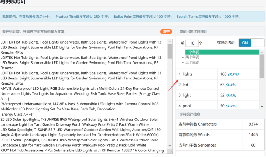Screen dimensions: 266x157
Task: Click the orange 清空 clear button
Action: [x=166, y=32]
